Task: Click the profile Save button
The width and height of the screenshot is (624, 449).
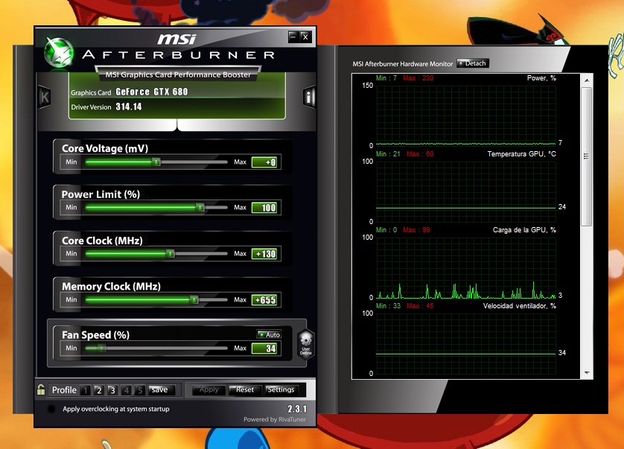Action: click(x=161, y=390)
